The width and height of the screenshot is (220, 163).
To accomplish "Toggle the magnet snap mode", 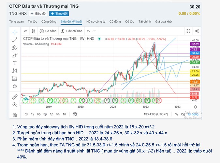I will (15, 115).
